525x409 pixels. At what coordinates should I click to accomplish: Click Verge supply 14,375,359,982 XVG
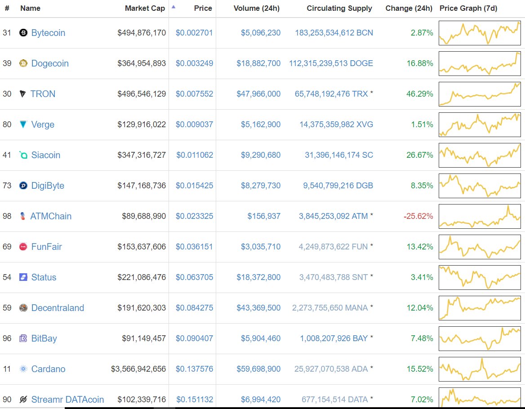click(336, 124)
